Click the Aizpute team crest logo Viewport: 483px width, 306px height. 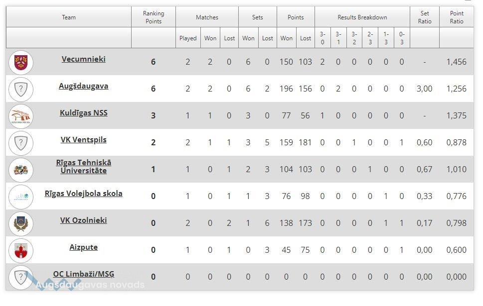[21, 251]
